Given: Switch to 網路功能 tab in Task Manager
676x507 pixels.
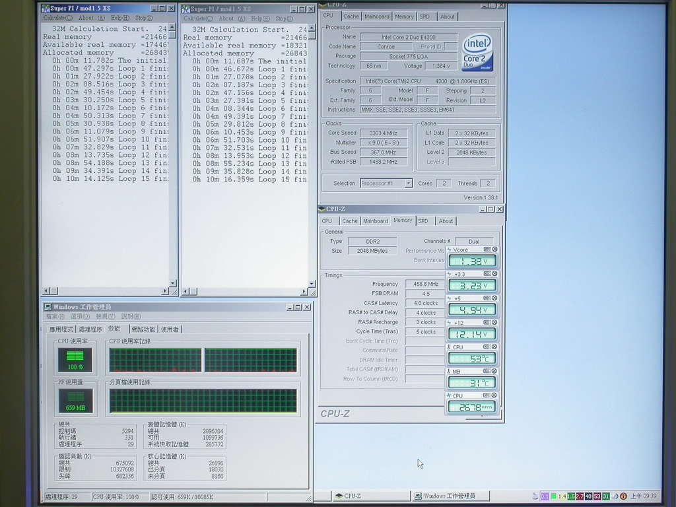Looking at the screenshot, I should click(143, 329).
